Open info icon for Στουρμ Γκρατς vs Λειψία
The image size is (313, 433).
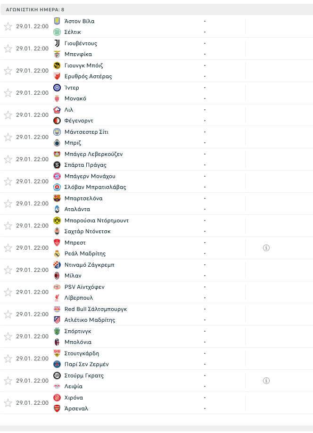[266, 381]
